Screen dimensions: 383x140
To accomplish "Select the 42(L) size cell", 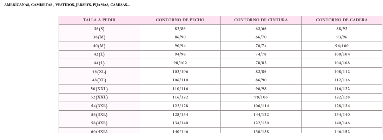I will [x=99, y=54].
